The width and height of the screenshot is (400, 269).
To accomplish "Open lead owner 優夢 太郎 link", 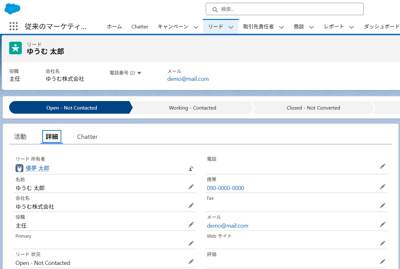I will click(x=38, y=168).
